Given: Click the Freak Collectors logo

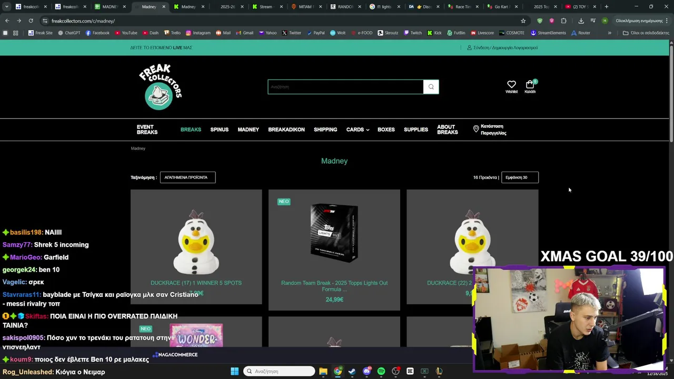Looking at the screenshot, I should point(160,87).
